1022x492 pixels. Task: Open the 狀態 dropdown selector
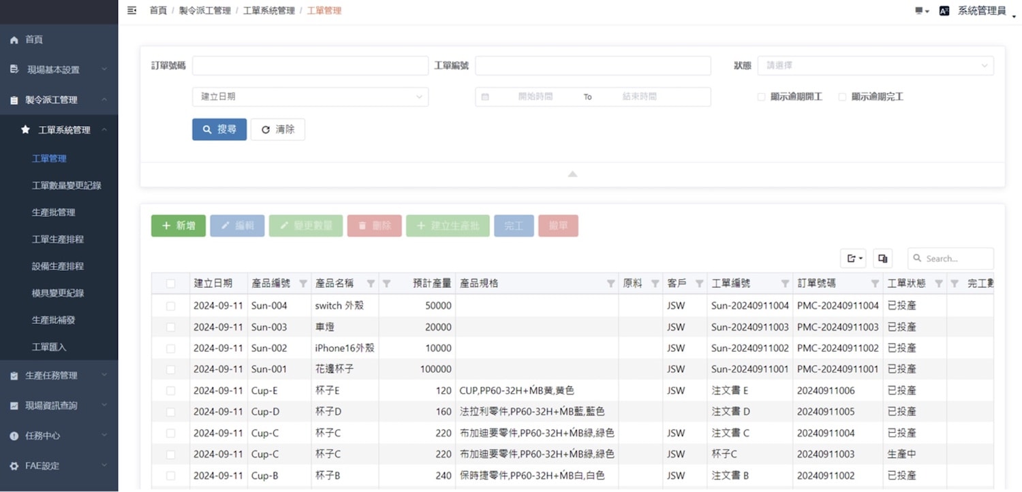(875, 66)
